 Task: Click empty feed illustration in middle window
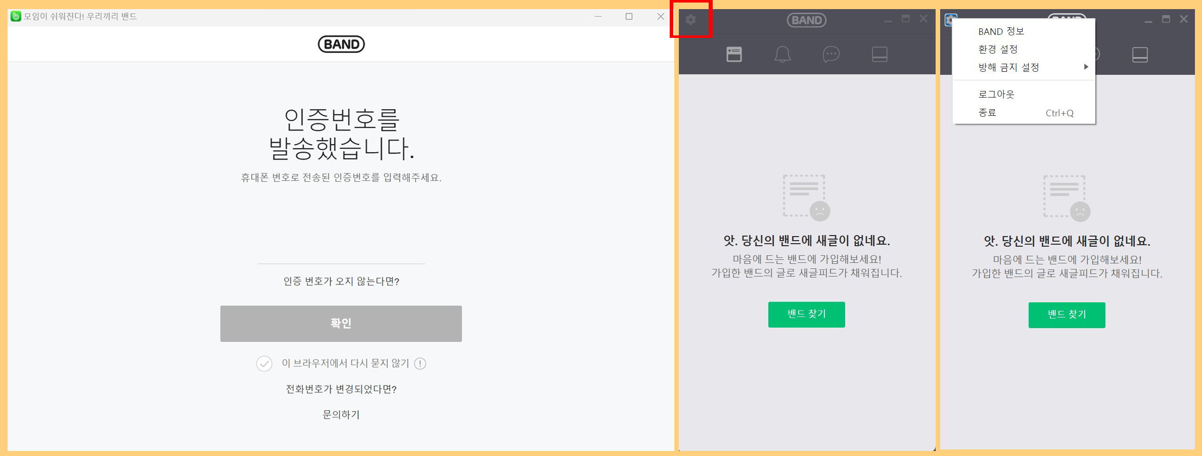(x=806, y=198)
